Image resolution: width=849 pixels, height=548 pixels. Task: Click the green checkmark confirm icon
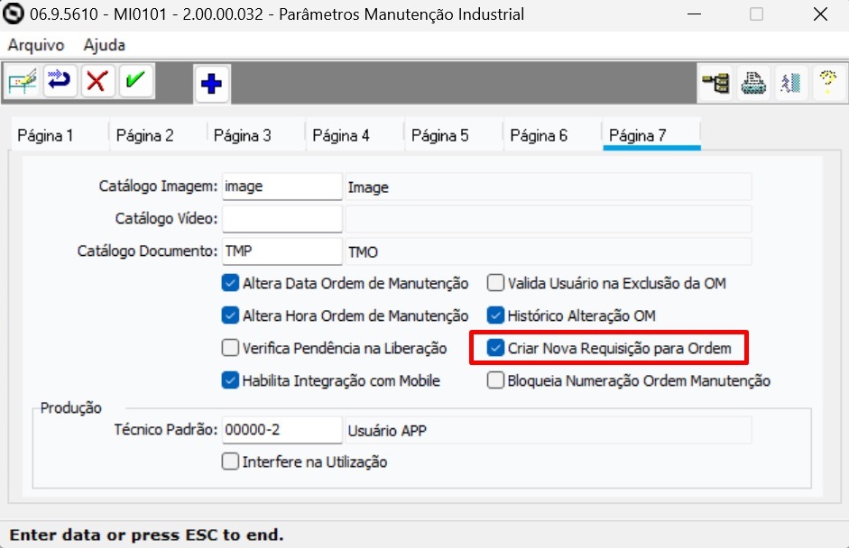coord(135,82)
